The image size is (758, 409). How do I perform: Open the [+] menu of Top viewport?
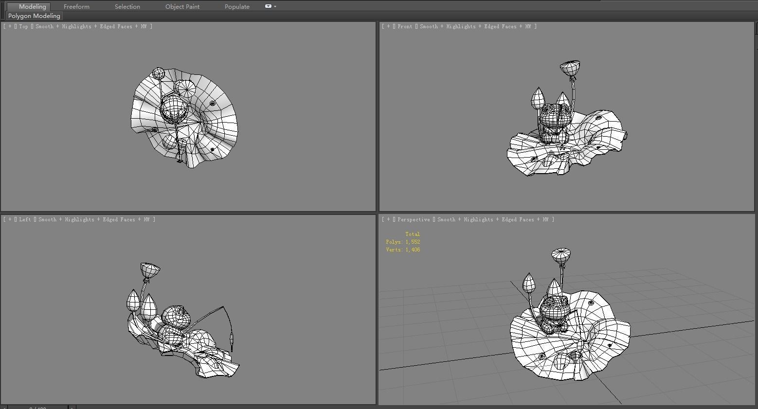pyautogui.click(x=10, y=26)
